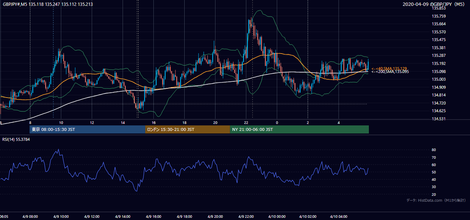Click hour label 16 above the London session bar
Image resolution: width=470 pixels, height=220 pixels.
point(154,123)
